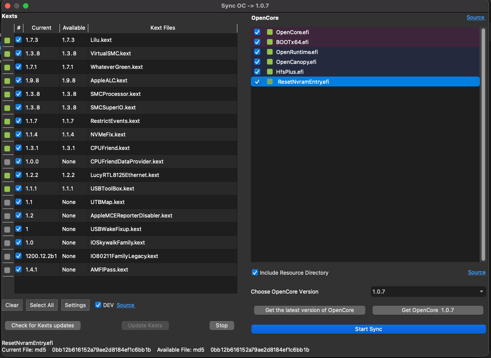Click the green status square for SMCSuperIO.kext
Screen dimensions: 491x358
tap(7, 108)
